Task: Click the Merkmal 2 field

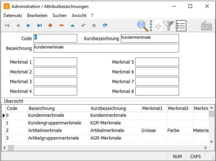Action: [x=56, y=72]
